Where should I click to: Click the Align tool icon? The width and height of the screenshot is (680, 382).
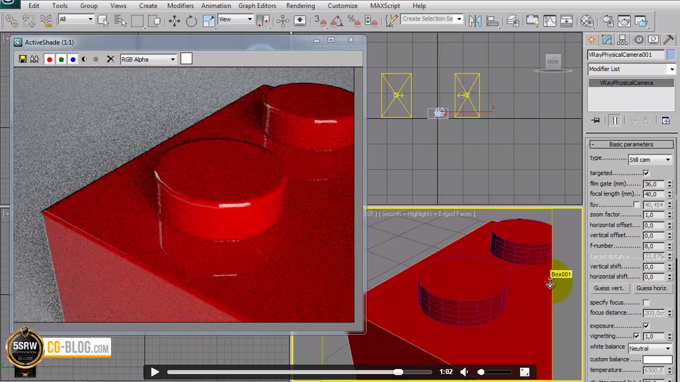point(492,20)
